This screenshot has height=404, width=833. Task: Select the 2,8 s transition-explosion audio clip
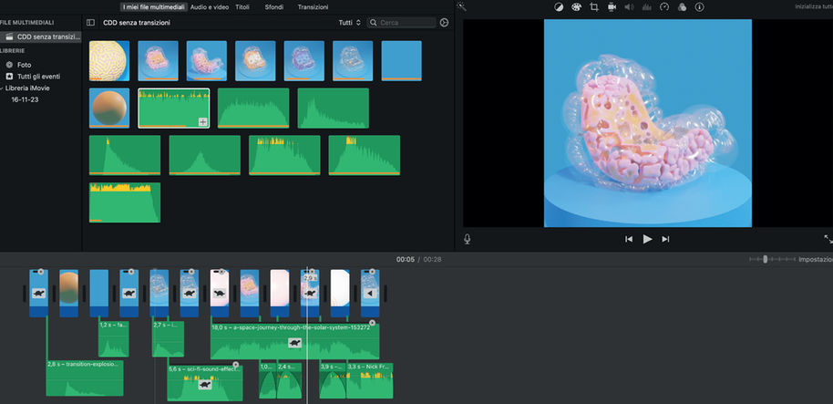(85, 378)
